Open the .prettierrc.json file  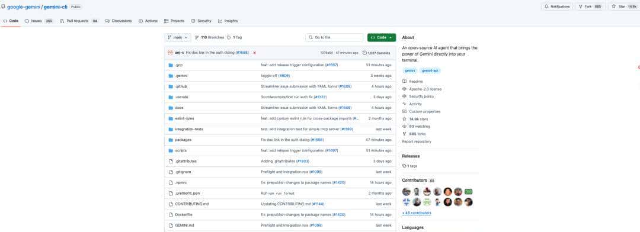pyautogui.click(x=187, y=194)
